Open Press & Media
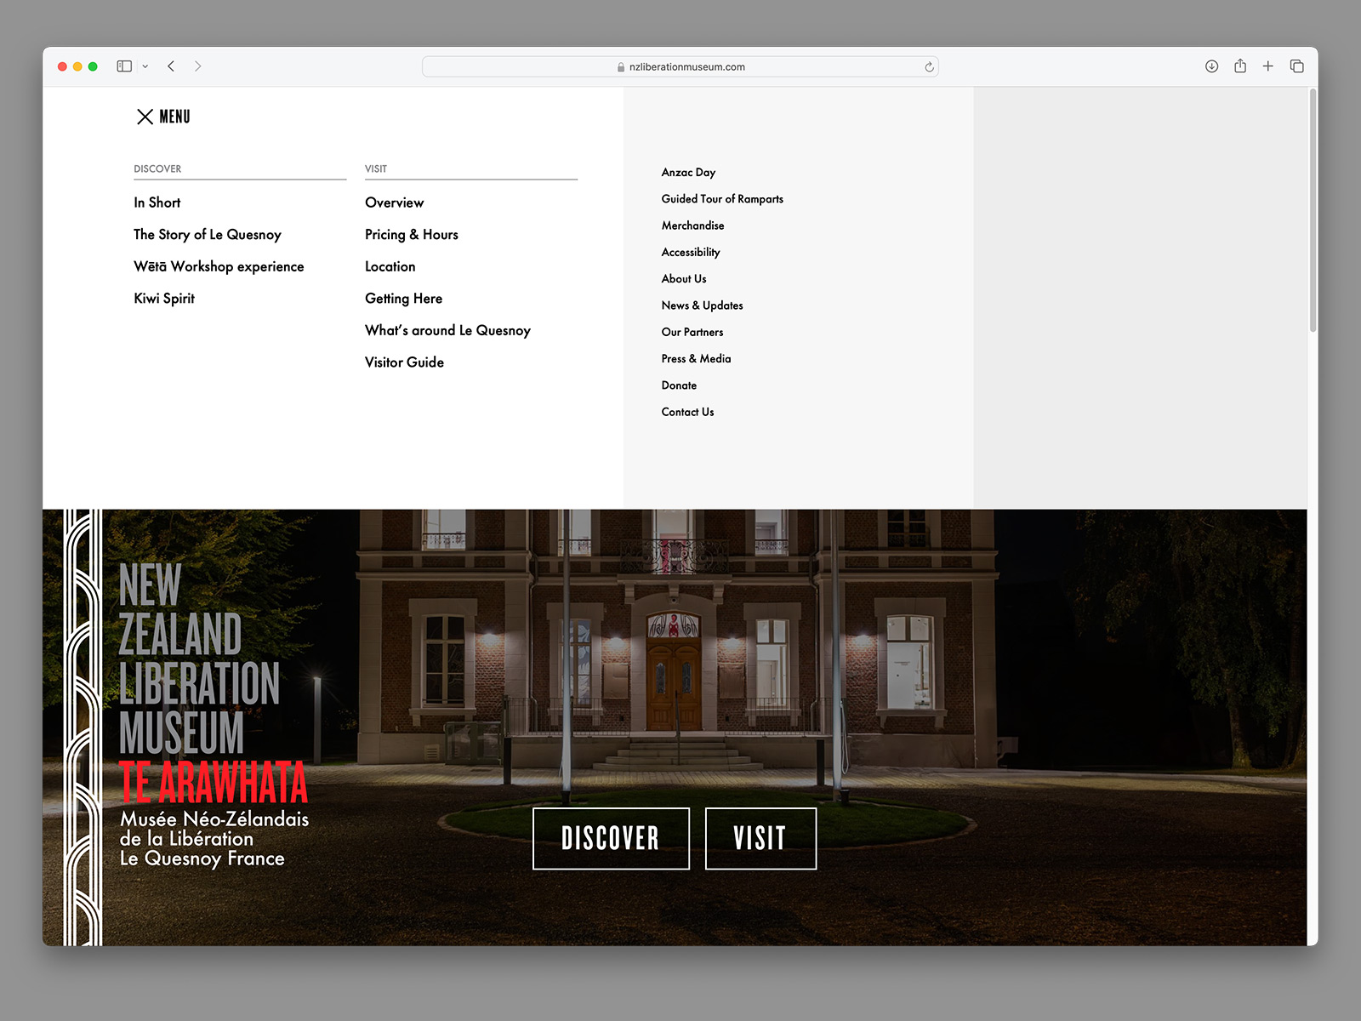This screenshot has width=1361, height=1021. pyautogui.click(x=697, y=359)
